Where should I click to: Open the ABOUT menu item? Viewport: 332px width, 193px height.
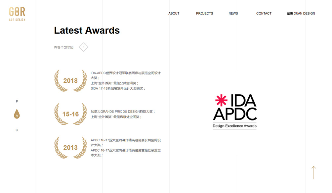click(x=174, y=14)
